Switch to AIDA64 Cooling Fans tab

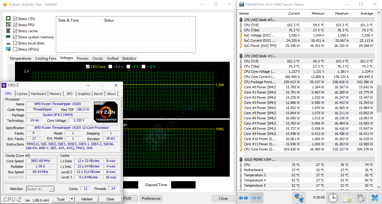pyautogui.click(x=45, y=58)
